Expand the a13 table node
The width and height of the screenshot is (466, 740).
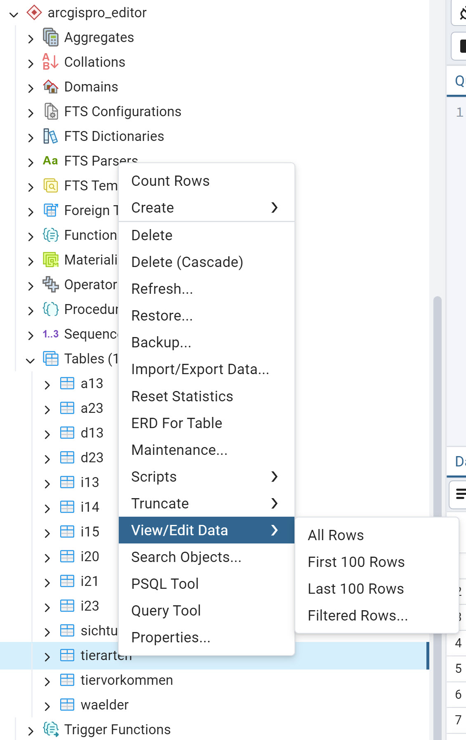click(47, 385)
